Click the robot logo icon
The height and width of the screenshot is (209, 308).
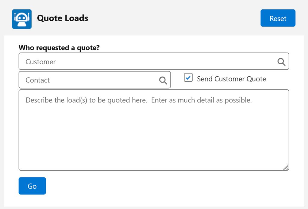click(22, 19)
